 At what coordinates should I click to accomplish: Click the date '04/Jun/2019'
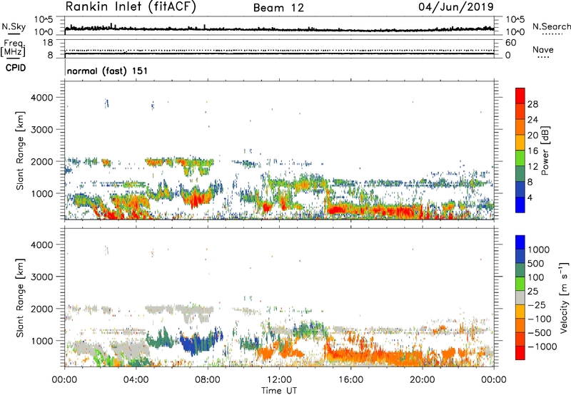click(x=456, y=7)
